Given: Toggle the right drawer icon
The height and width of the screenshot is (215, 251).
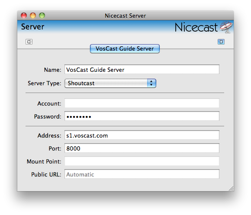Looking at the screenshot, I should coord(221,42).
